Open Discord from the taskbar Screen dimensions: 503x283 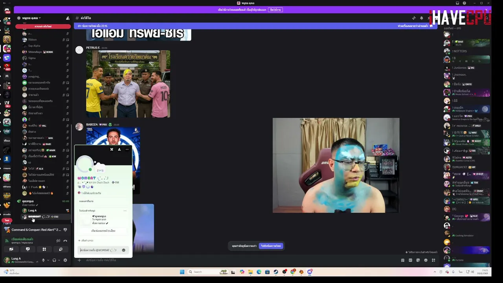click(x=310, y=272)
